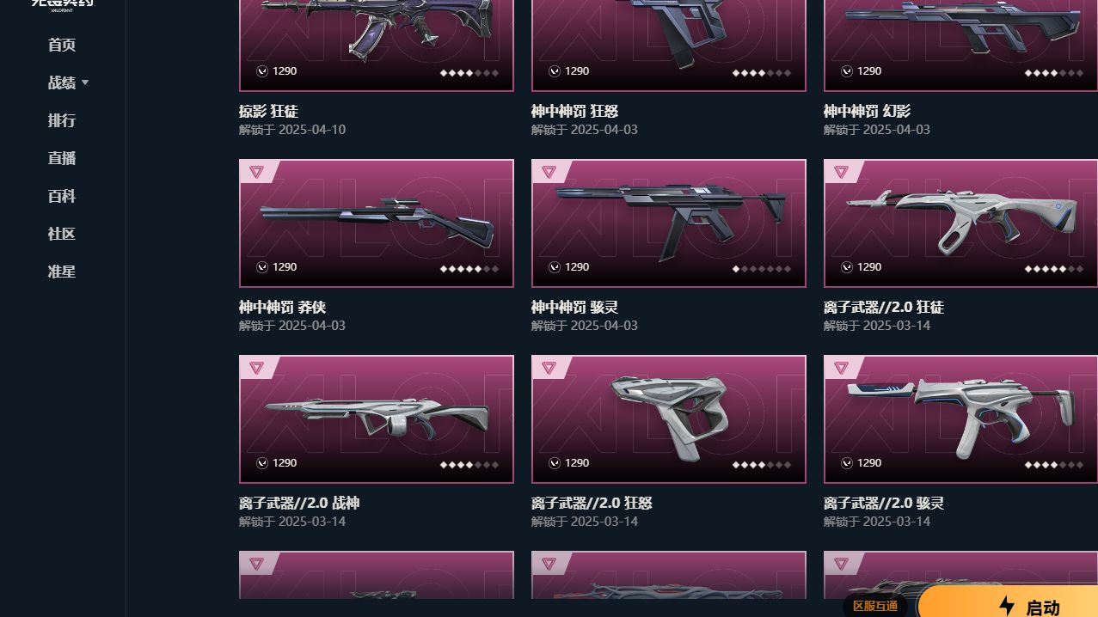Click the rating diamonds on 神中神罚 骇灵 card

[762, 268]
